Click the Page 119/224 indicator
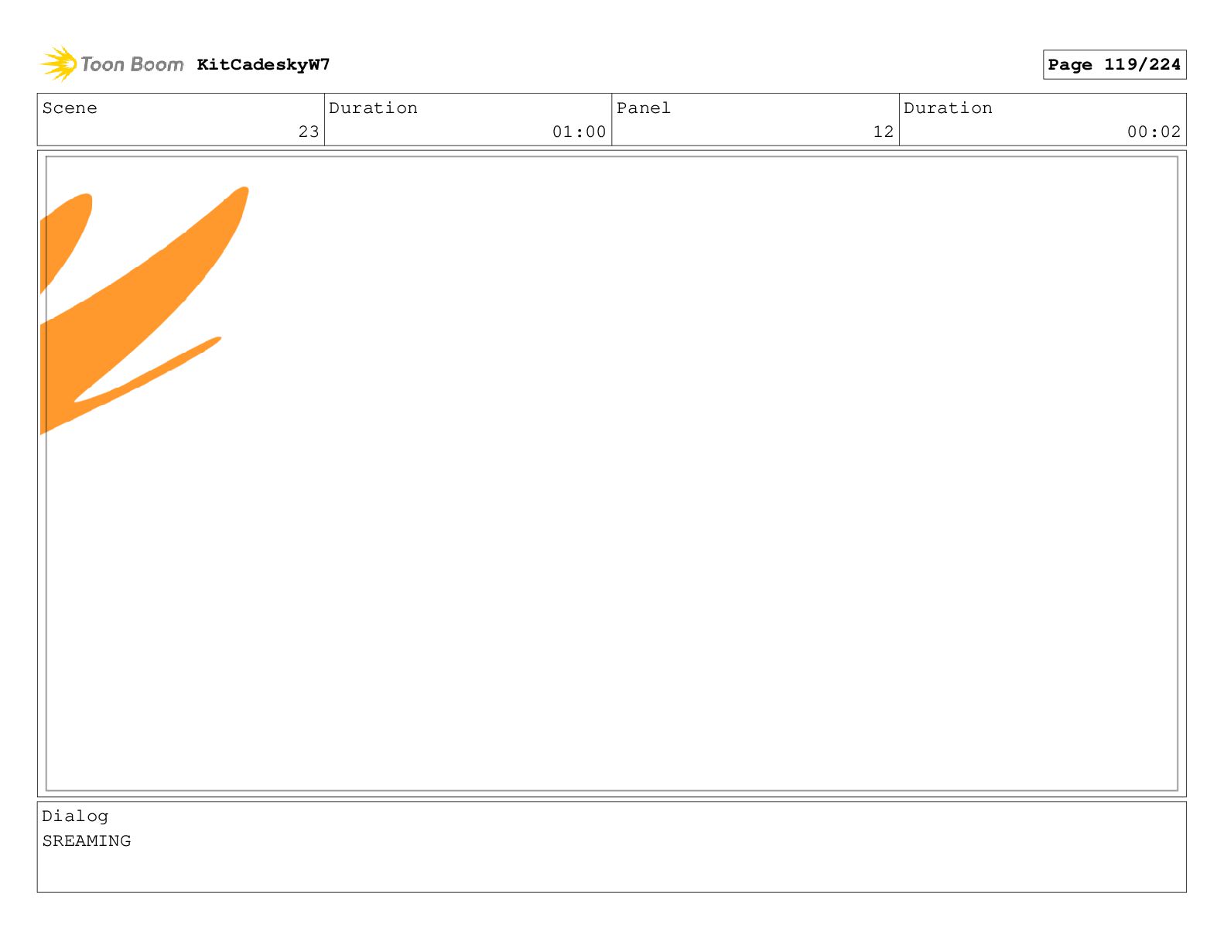 pyautogui.click(x=1114, y=65)
